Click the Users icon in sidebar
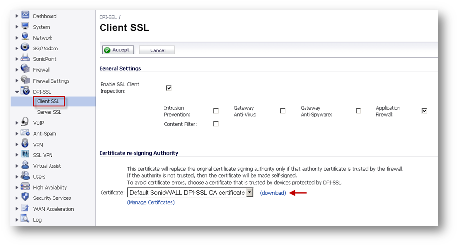This screenshot has width=459, height=247. point(25,176)
